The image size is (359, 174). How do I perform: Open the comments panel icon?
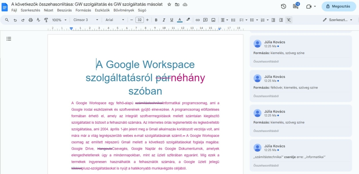296,6
